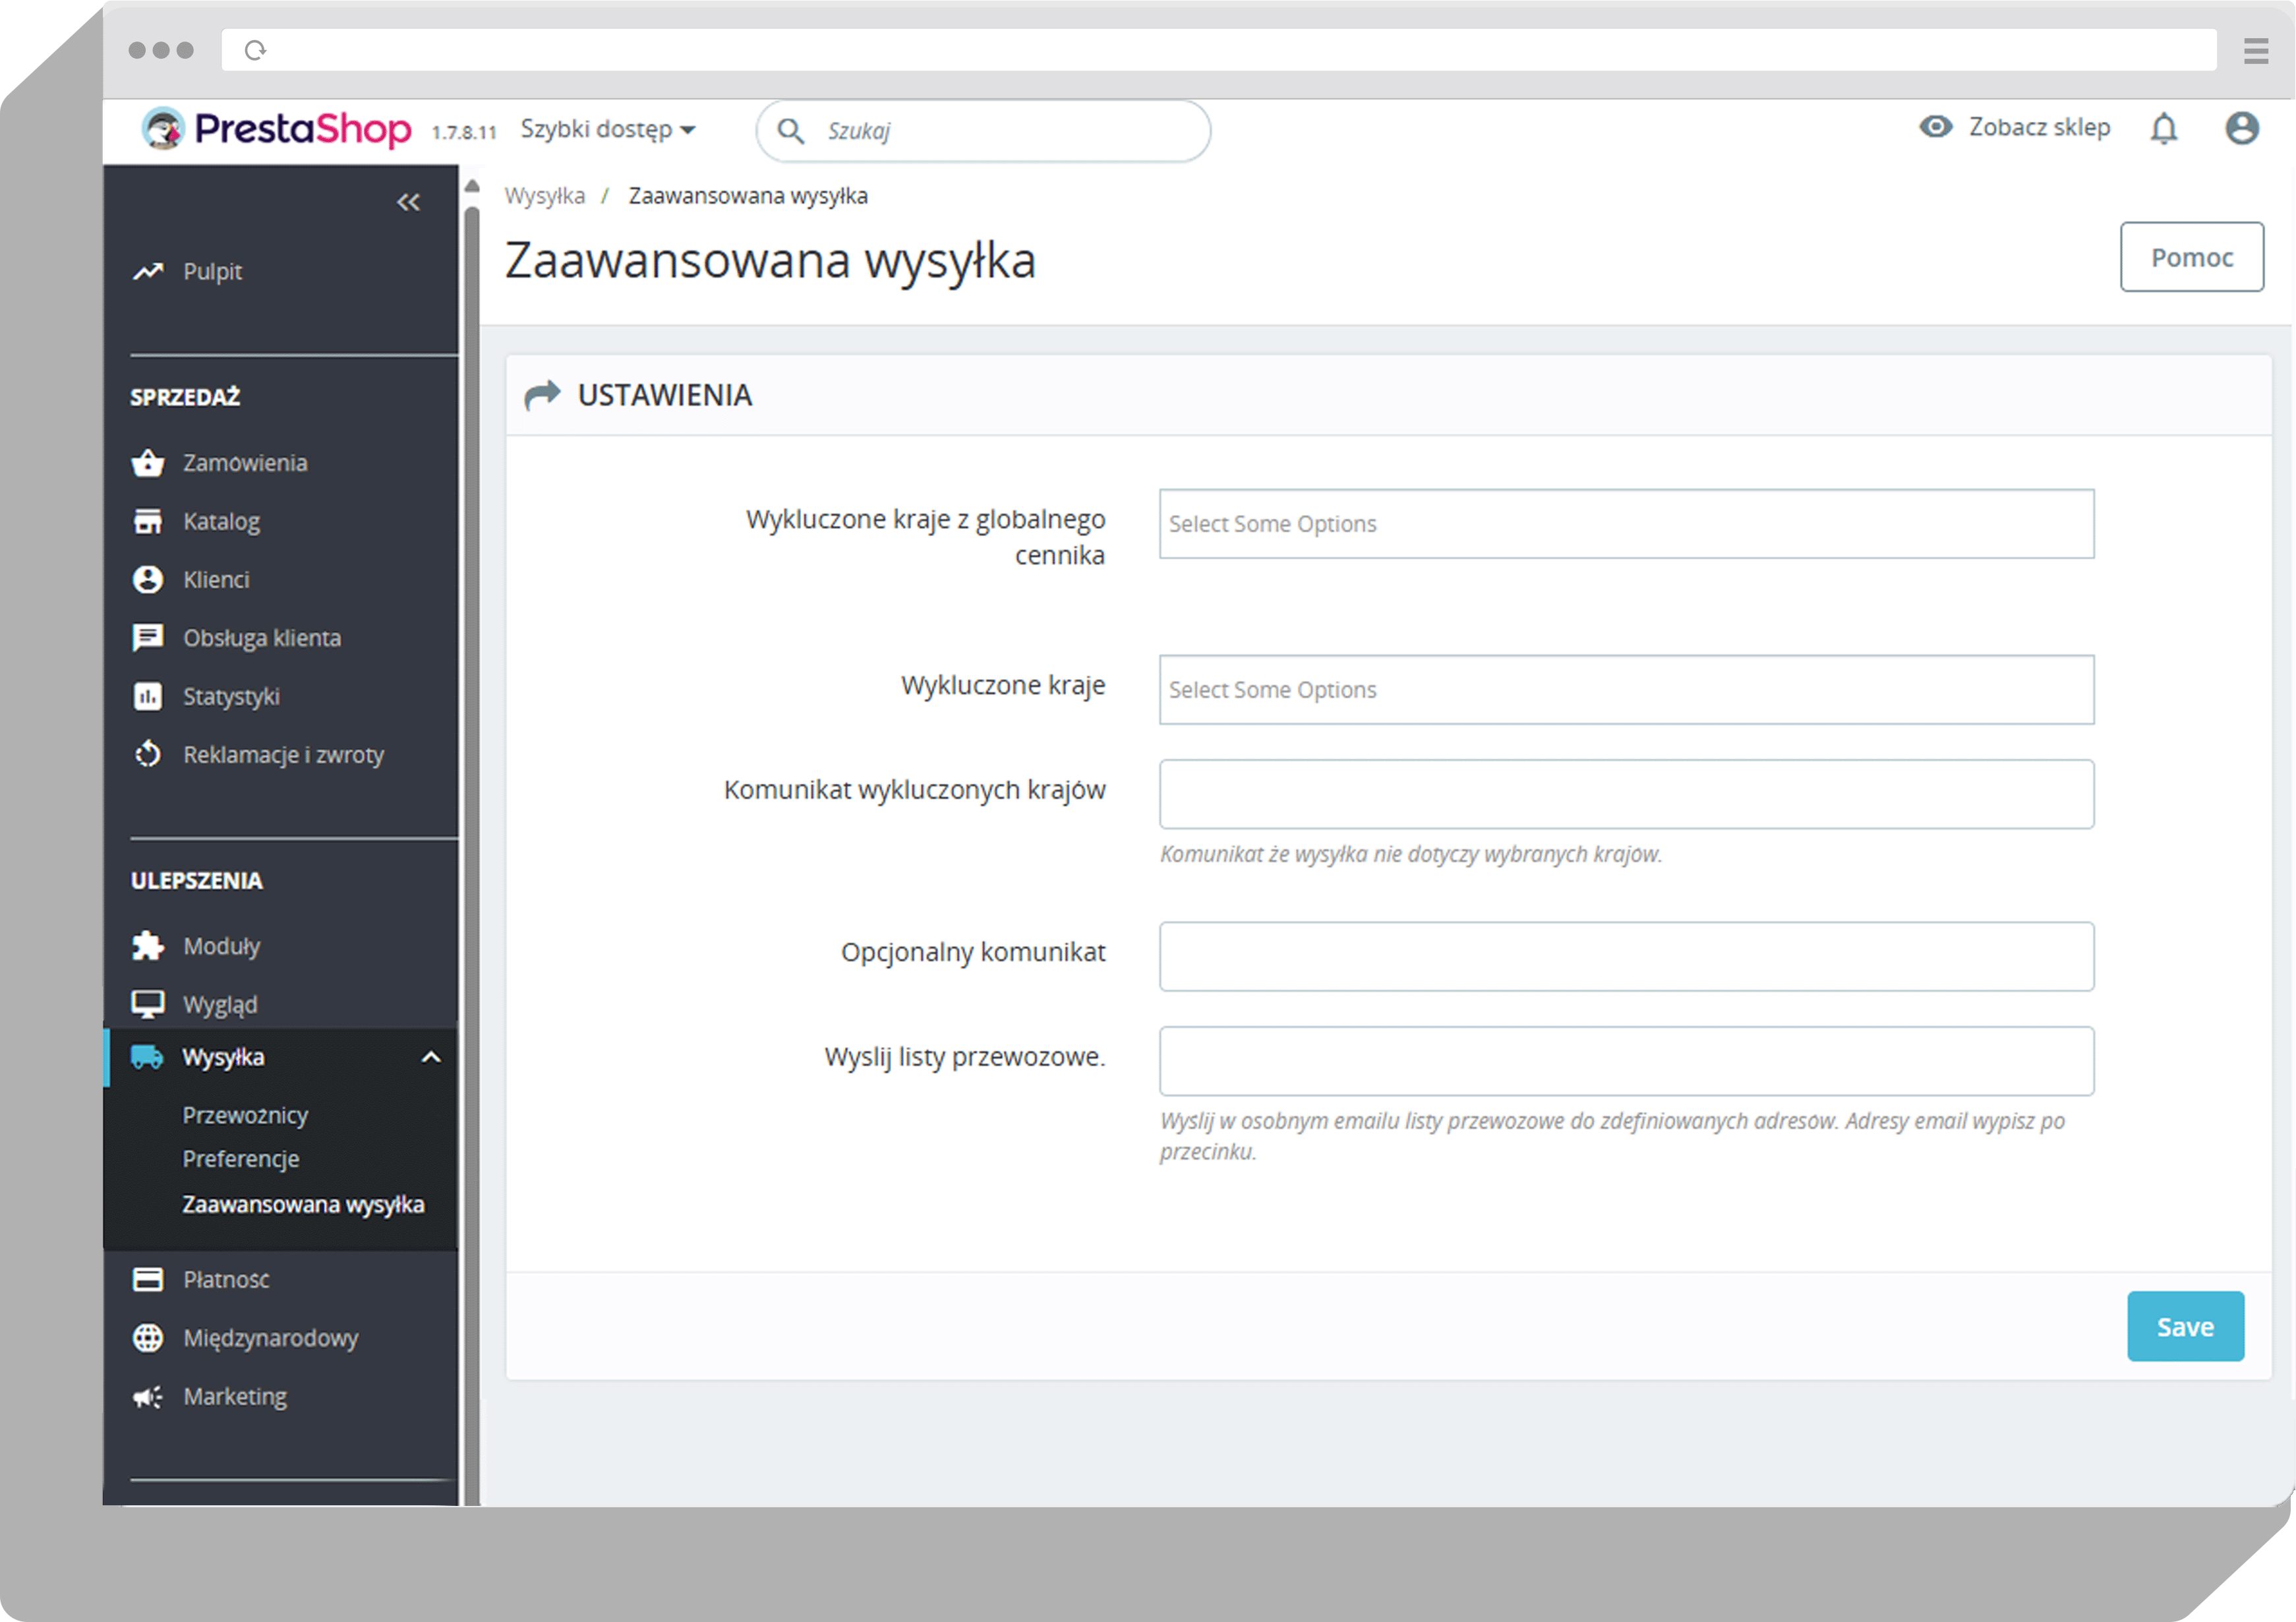Open the Wykluczone kraje multi-select

pos(1625,690)
